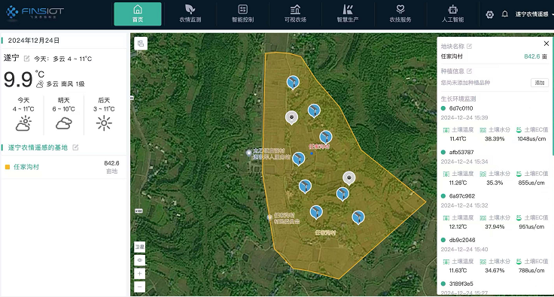
Task: Select the topmost blue sensor marker
Action: (x=293, y=83)
